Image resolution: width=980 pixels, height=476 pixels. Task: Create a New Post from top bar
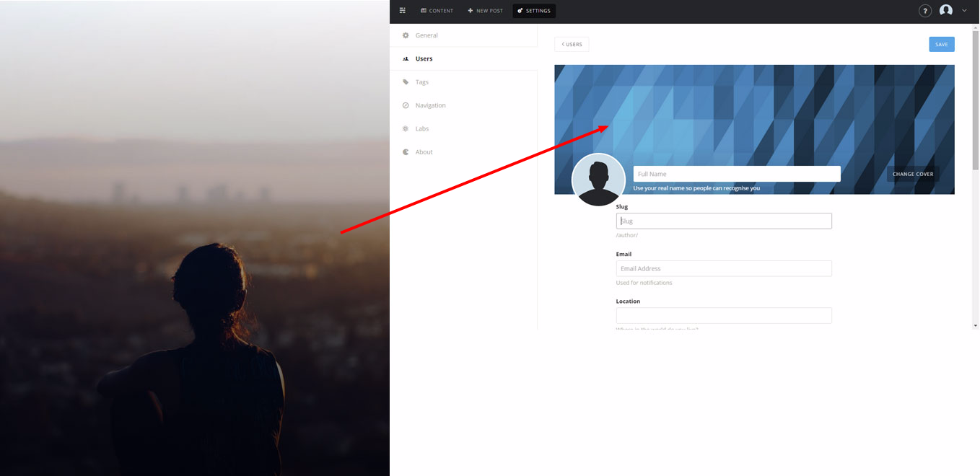click(486, 11)
